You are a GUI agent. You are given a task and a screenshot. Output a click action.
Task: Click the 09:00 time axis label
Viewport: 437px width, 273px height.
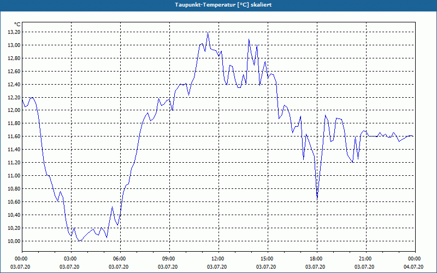tap(169, 259)
